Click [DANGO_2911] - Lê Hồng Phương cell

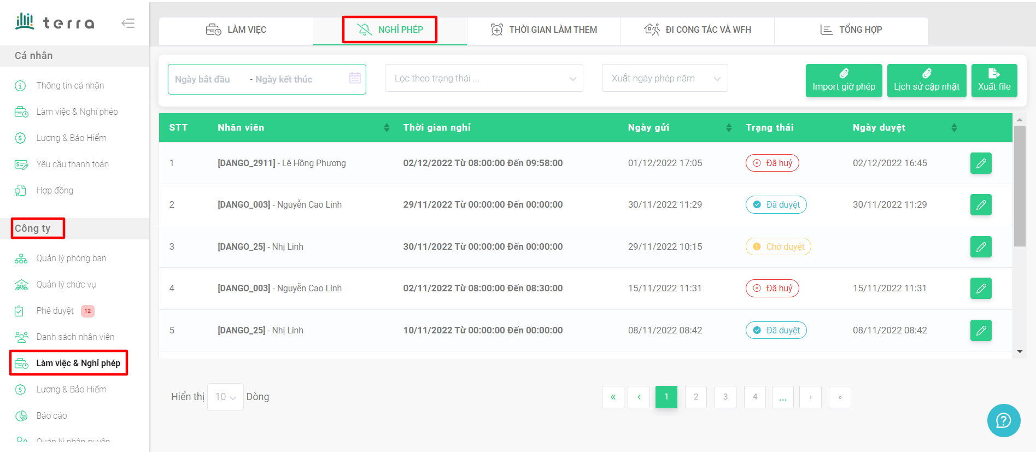(x=282, y=163)
